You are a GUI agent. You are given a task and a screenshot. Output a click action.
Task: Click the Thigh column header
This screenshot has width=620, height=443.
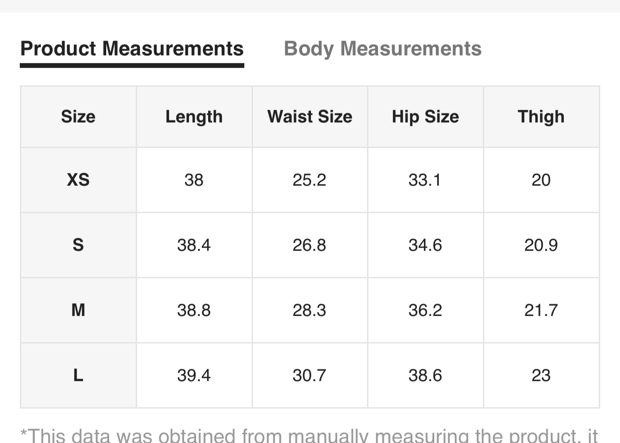[x=541, y=117]
